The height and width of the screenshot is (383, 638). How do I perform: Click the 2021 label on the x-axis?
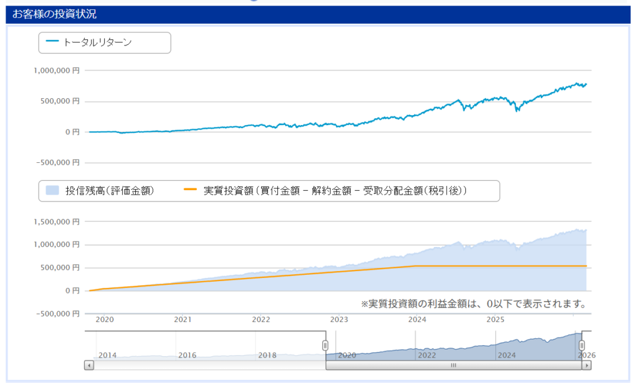pyautogui.click(x=183, y=320)
